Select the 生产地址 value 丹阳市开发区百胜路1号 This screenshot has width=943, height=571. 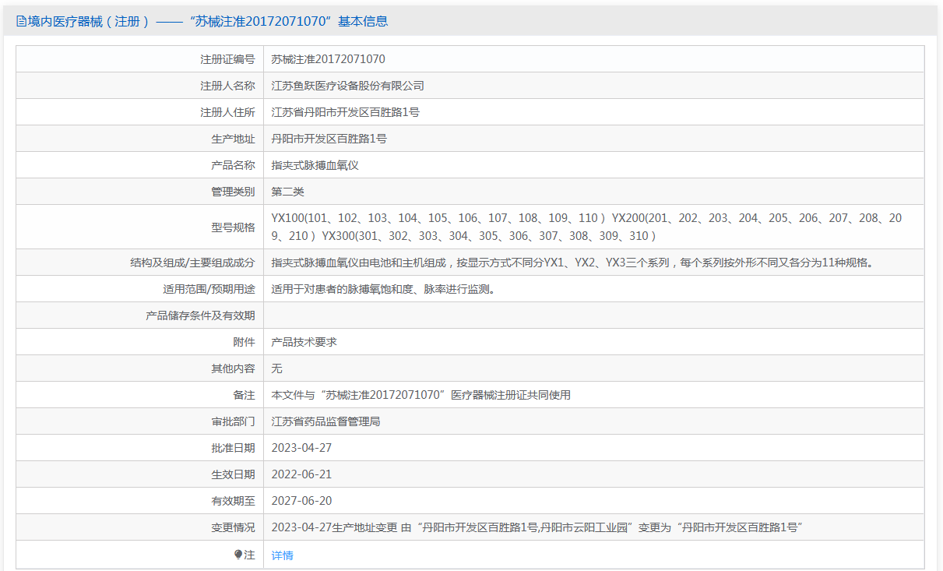(329, 139)
